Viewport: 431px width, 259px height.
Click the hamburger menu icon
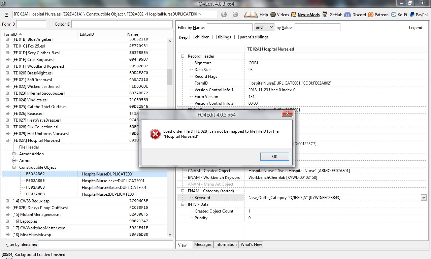pyautogui.click(x=7, y=15)
